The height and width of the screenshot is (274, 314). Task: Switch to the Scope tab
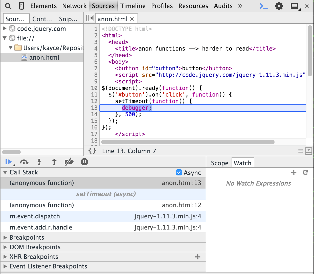tap(219, 163)
